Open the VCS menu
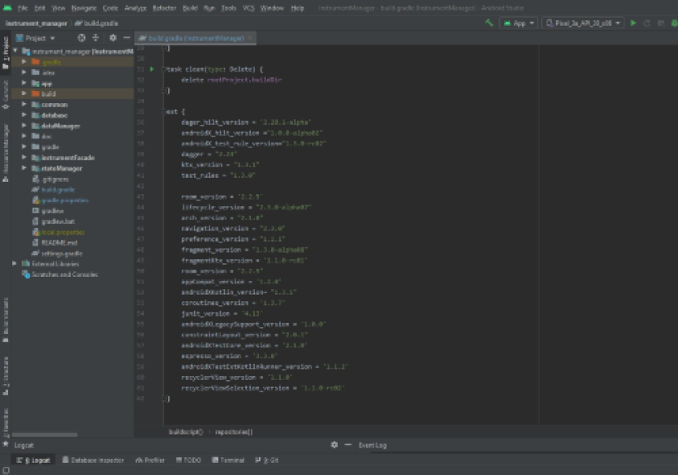678x475 pixels. [248, 7]
